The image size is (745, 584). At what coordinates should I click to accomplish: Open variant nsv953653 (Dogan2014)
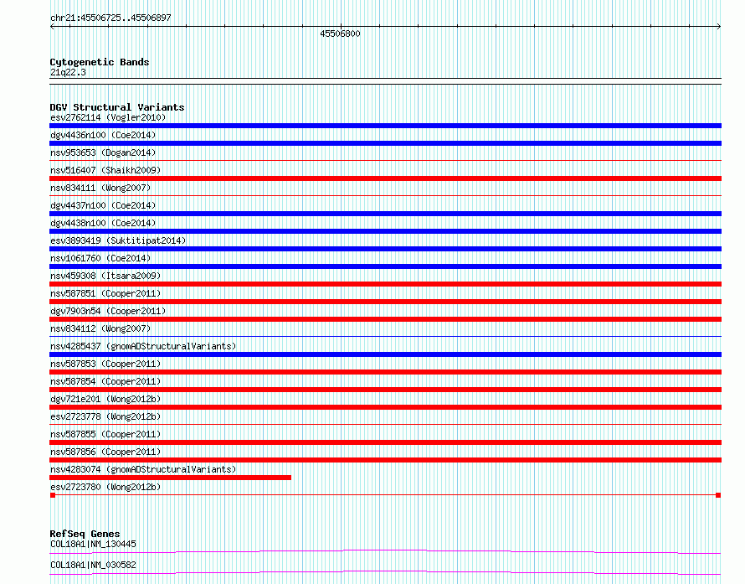[x=103, y=152]
